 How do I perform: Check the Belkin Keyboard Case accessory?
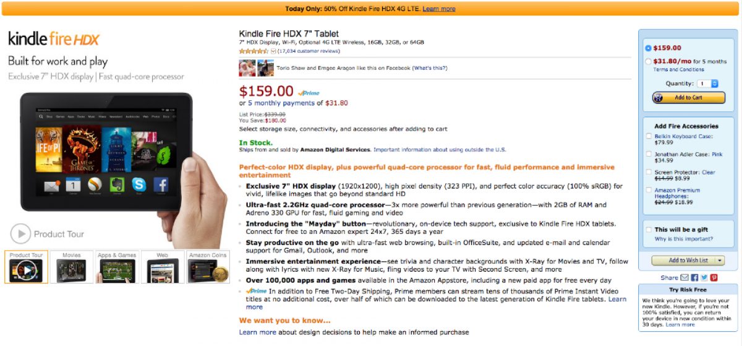pos(648,136)
